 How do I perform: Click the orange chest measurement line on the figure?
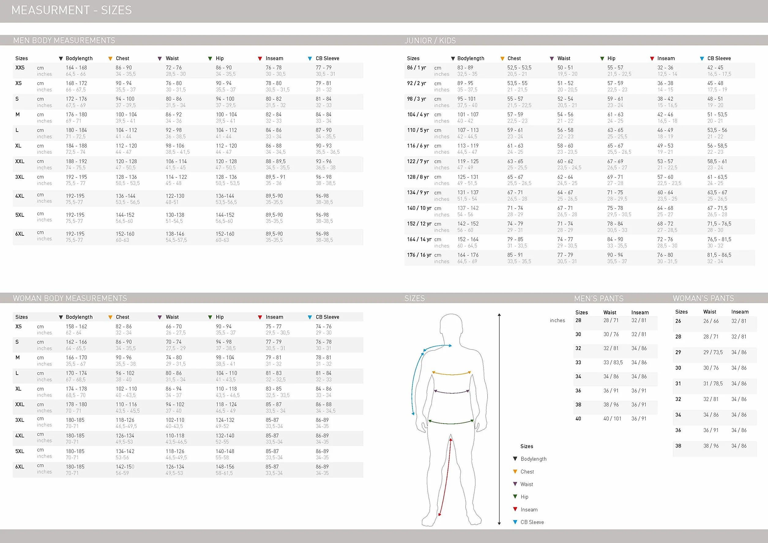point(452,373)
